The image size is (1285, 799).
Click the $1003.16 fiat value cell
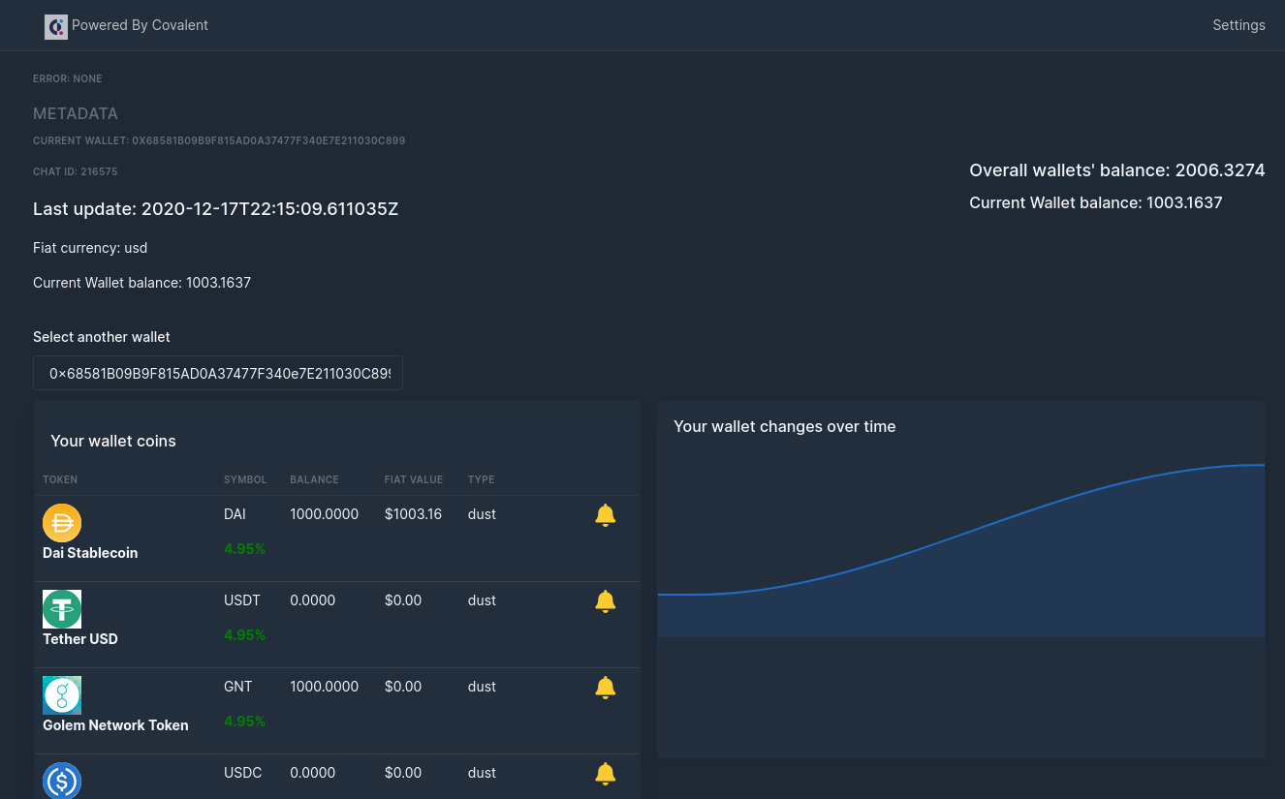(x=413, y=514)
